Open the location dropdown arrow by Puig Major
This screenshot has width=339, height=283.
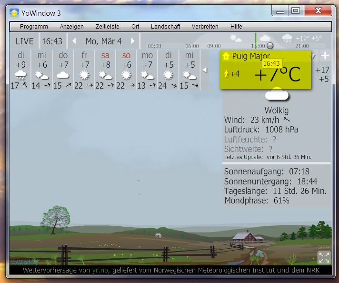click(313, 56)
